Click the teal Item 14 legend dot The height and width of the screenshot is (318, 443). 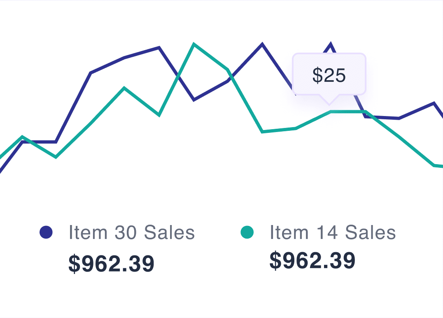click(247, 232)
